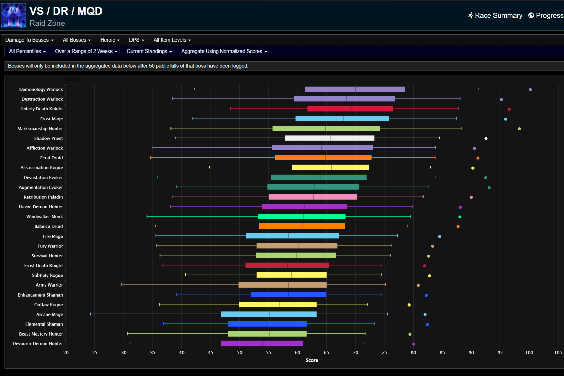This screenshot has height=376, width=564.
Task: Click the Progress globe icon
Action: (531, 15)
